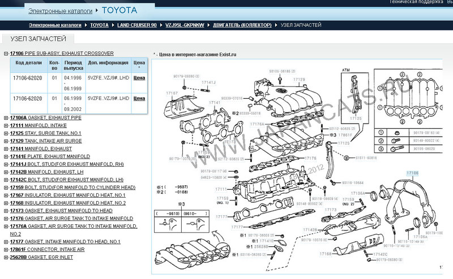Expand 17167 INSULATOR NO.1 plus icon
This screenshot has width=453, height=279.
(6, 195)
